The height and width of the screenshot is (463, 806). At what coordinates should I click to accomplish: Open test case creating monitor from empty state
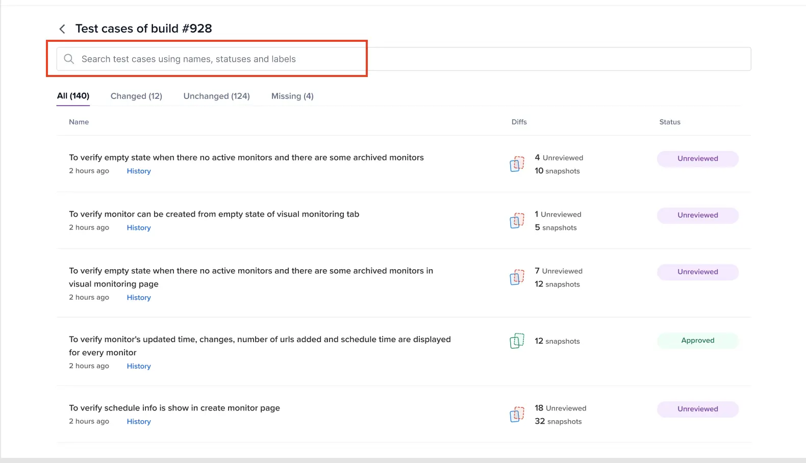[x=214, y=214]
